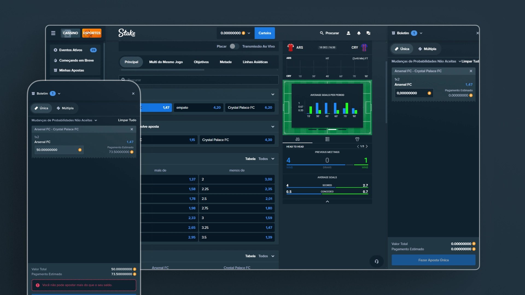
Task: Open the user profile icon
Action: click(348, 33)
